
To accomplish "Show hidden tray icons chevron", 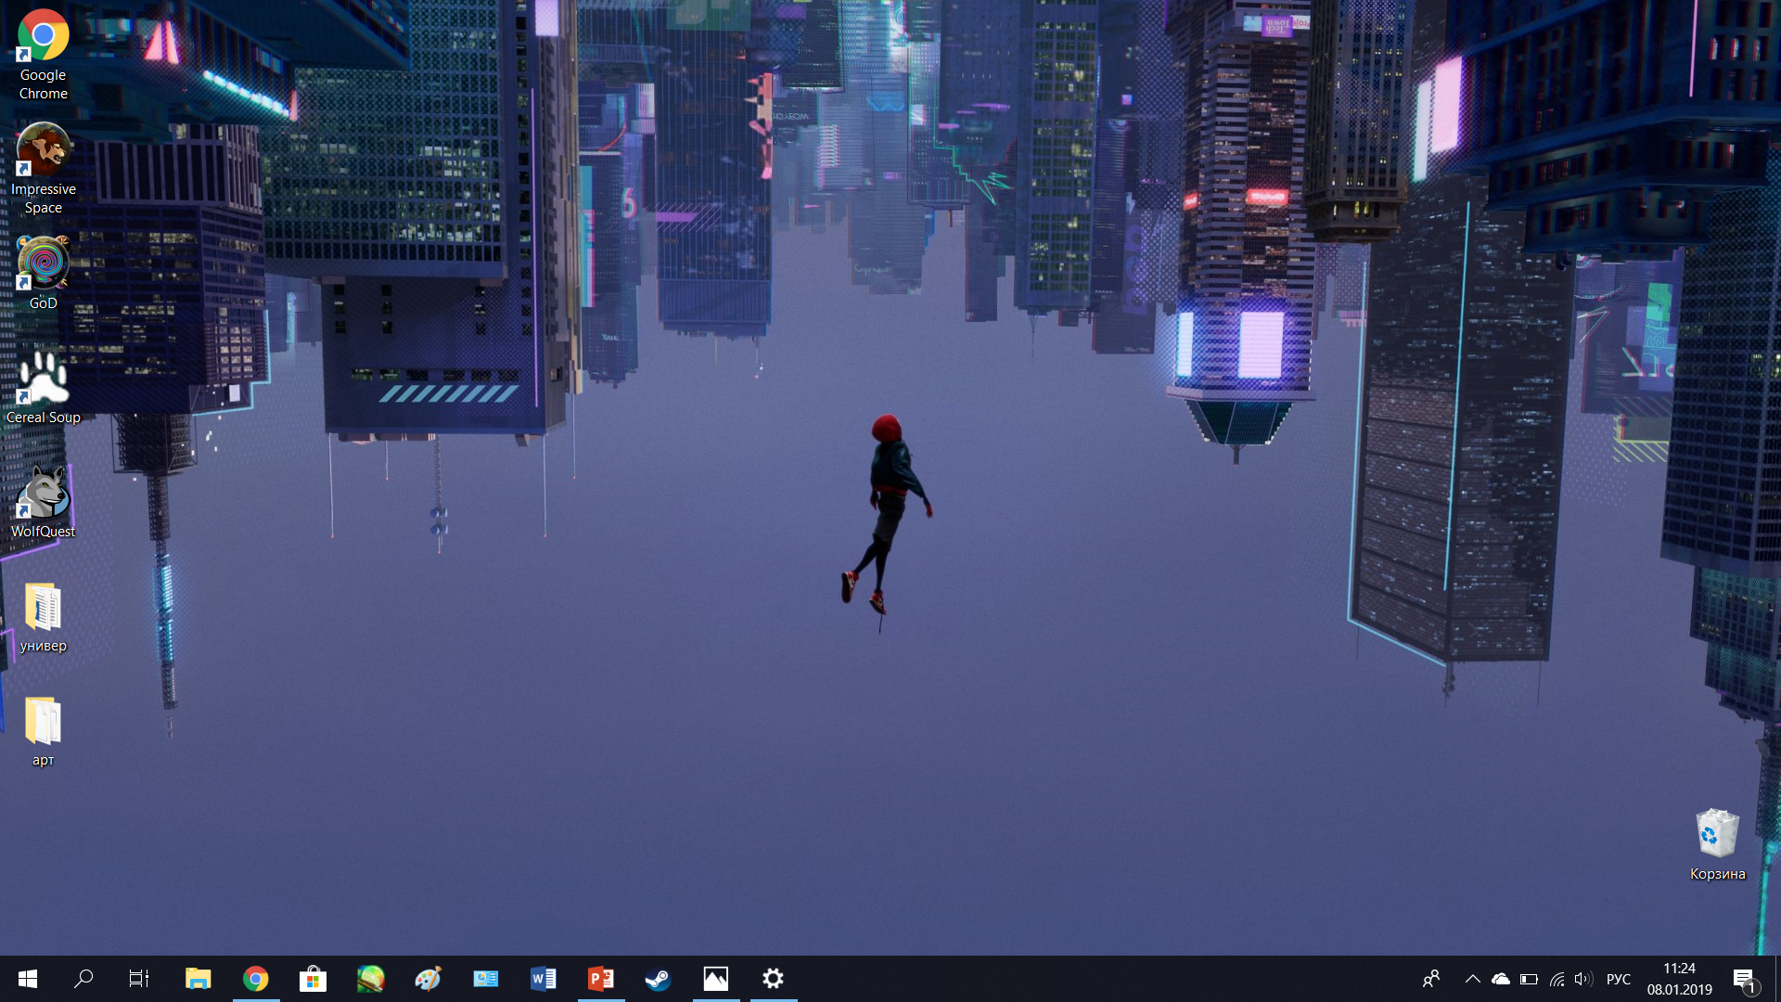I will tap(1473, 979).
